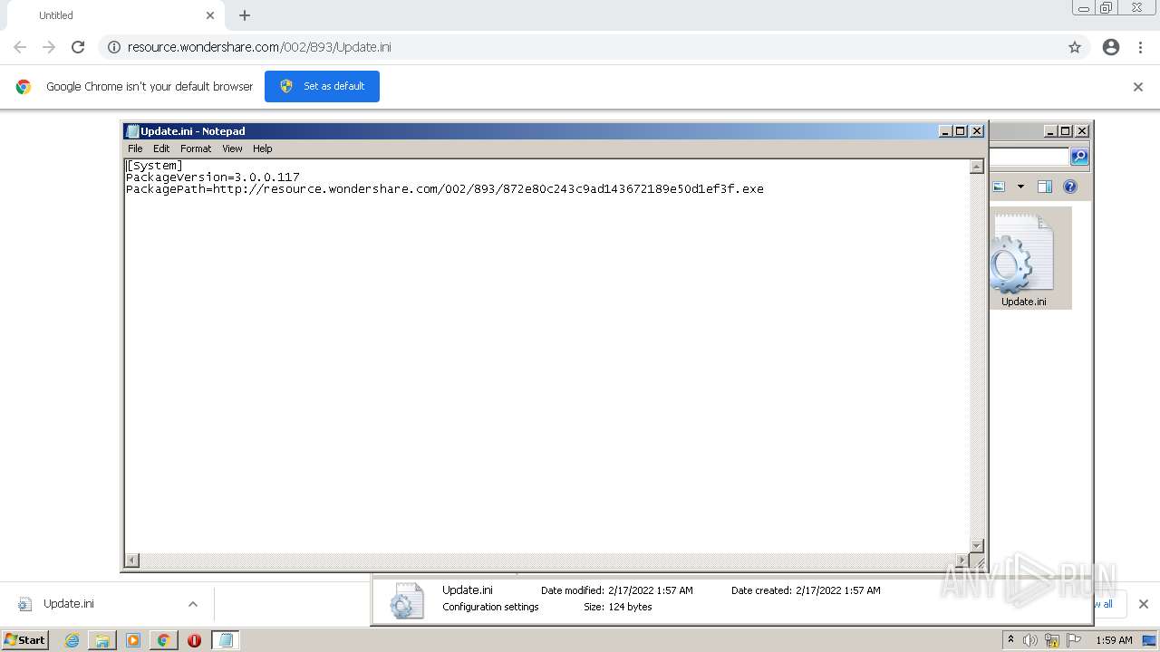Click the Explorer search button
The height and width of the screenshot is (652, 1160).
click(x=1079, y=157)
